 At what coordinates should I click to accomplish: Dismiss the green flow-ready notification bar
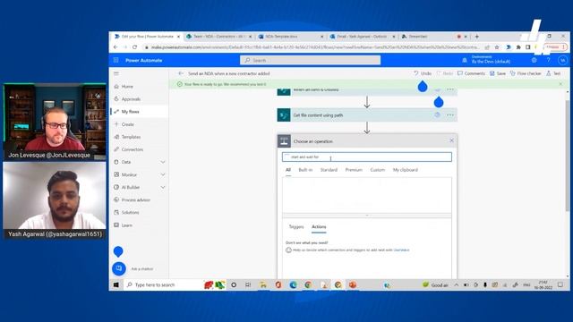[x=561, y=84]
